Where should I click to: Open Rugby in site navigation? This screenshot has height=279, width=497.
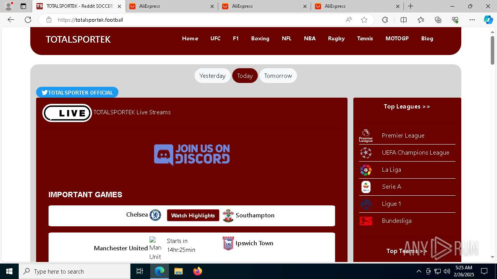coord(336,38)
